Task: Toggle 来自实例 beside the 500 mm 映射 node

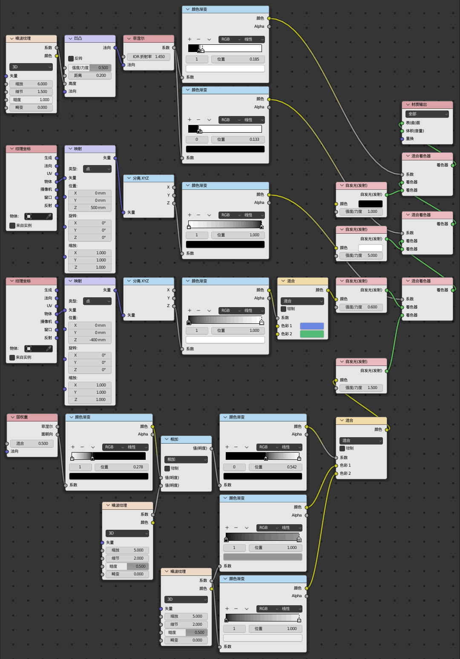Action: coord(12,226)
